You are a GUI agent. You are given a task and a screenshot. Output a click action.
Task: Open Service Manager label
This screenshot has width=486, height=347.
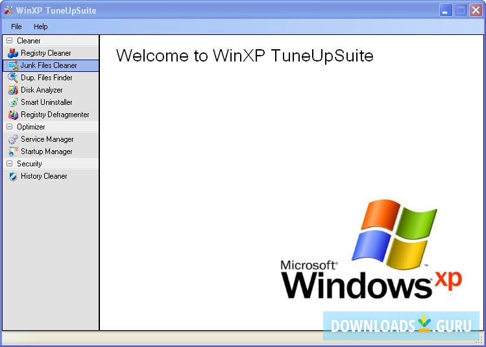tap(47, 139)
